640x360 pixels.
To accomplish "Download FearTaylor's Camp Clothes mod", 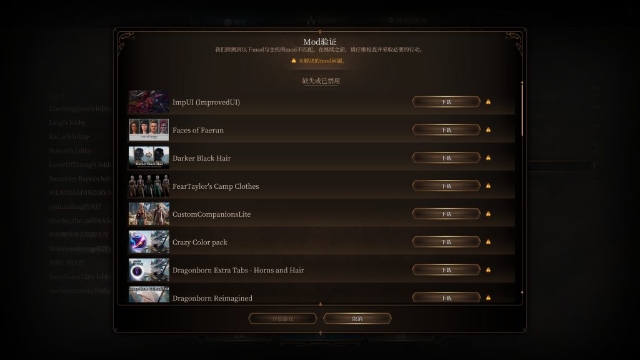I will (x=446, y=186).
